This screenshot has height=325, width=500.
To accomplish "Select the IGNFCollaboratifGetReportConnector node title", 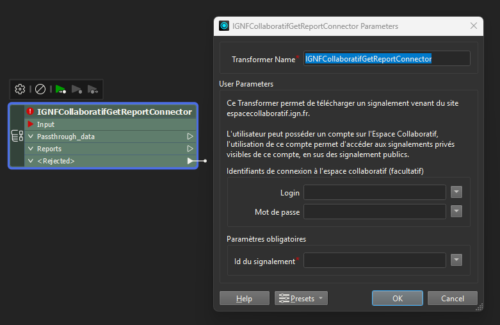I will pos(115,112).
